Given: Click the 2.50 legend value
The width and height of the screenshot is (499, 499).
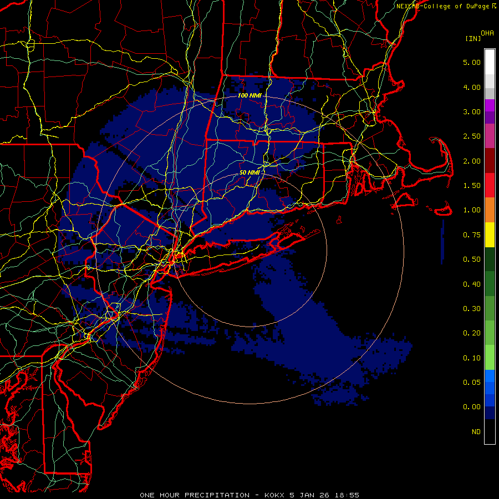Looking at the screenshot, I should [472, 136].
